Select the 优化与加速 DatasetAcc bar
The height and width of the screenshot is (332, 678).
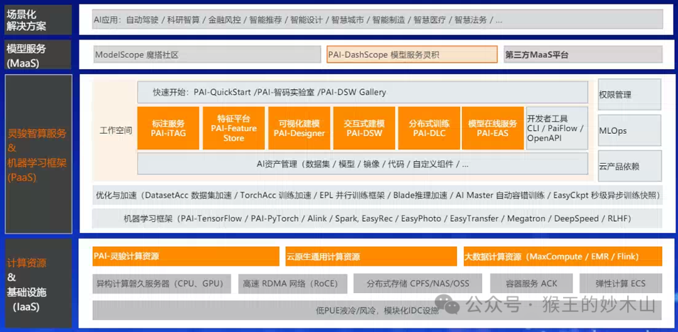click(377, 195)
